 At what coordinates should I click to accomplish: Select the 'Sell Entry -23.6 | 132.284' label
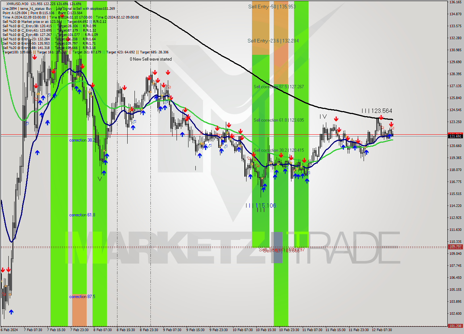coord(273,41)
